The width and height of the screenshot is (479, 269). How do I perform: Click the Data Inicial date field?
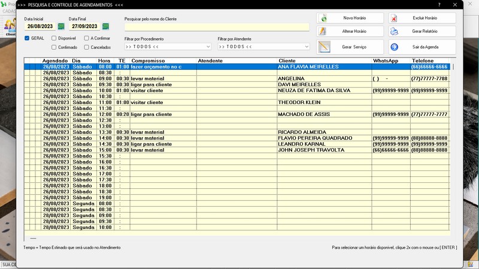tap(40, 26)
